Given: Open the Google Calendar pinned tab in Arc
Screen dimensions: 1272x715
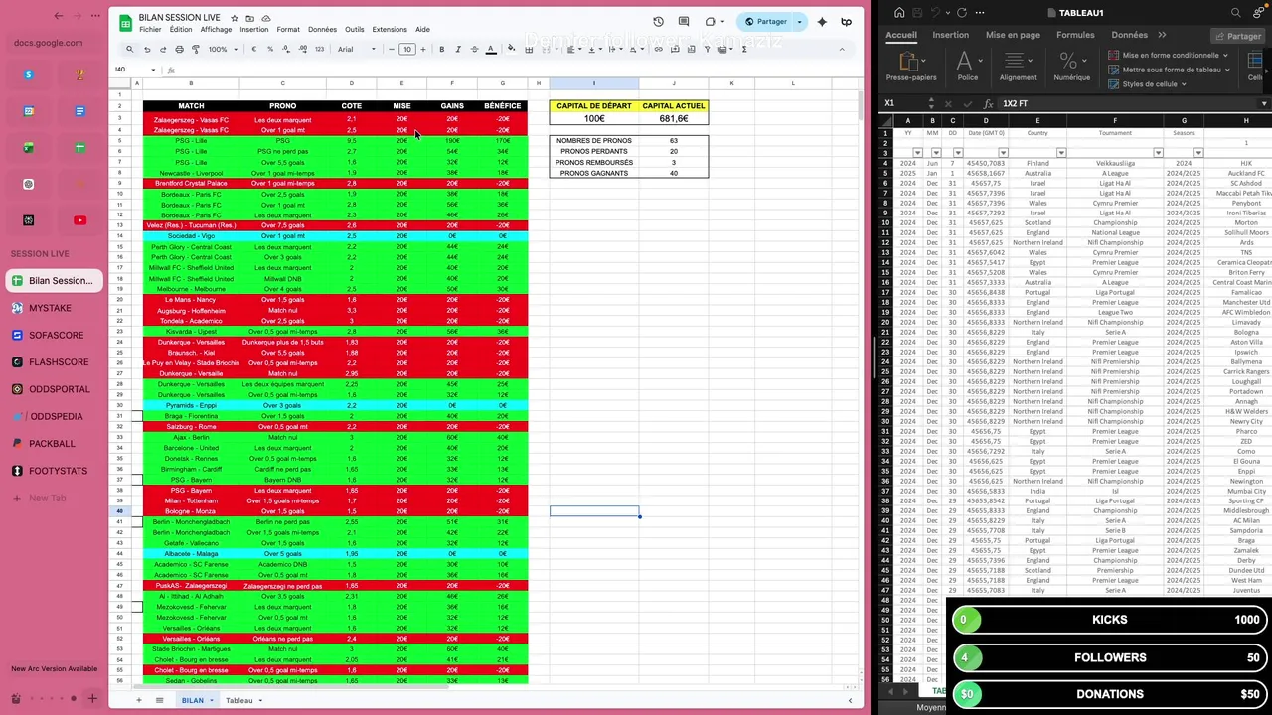Looking at the screenshot, I should coord(29,111).
